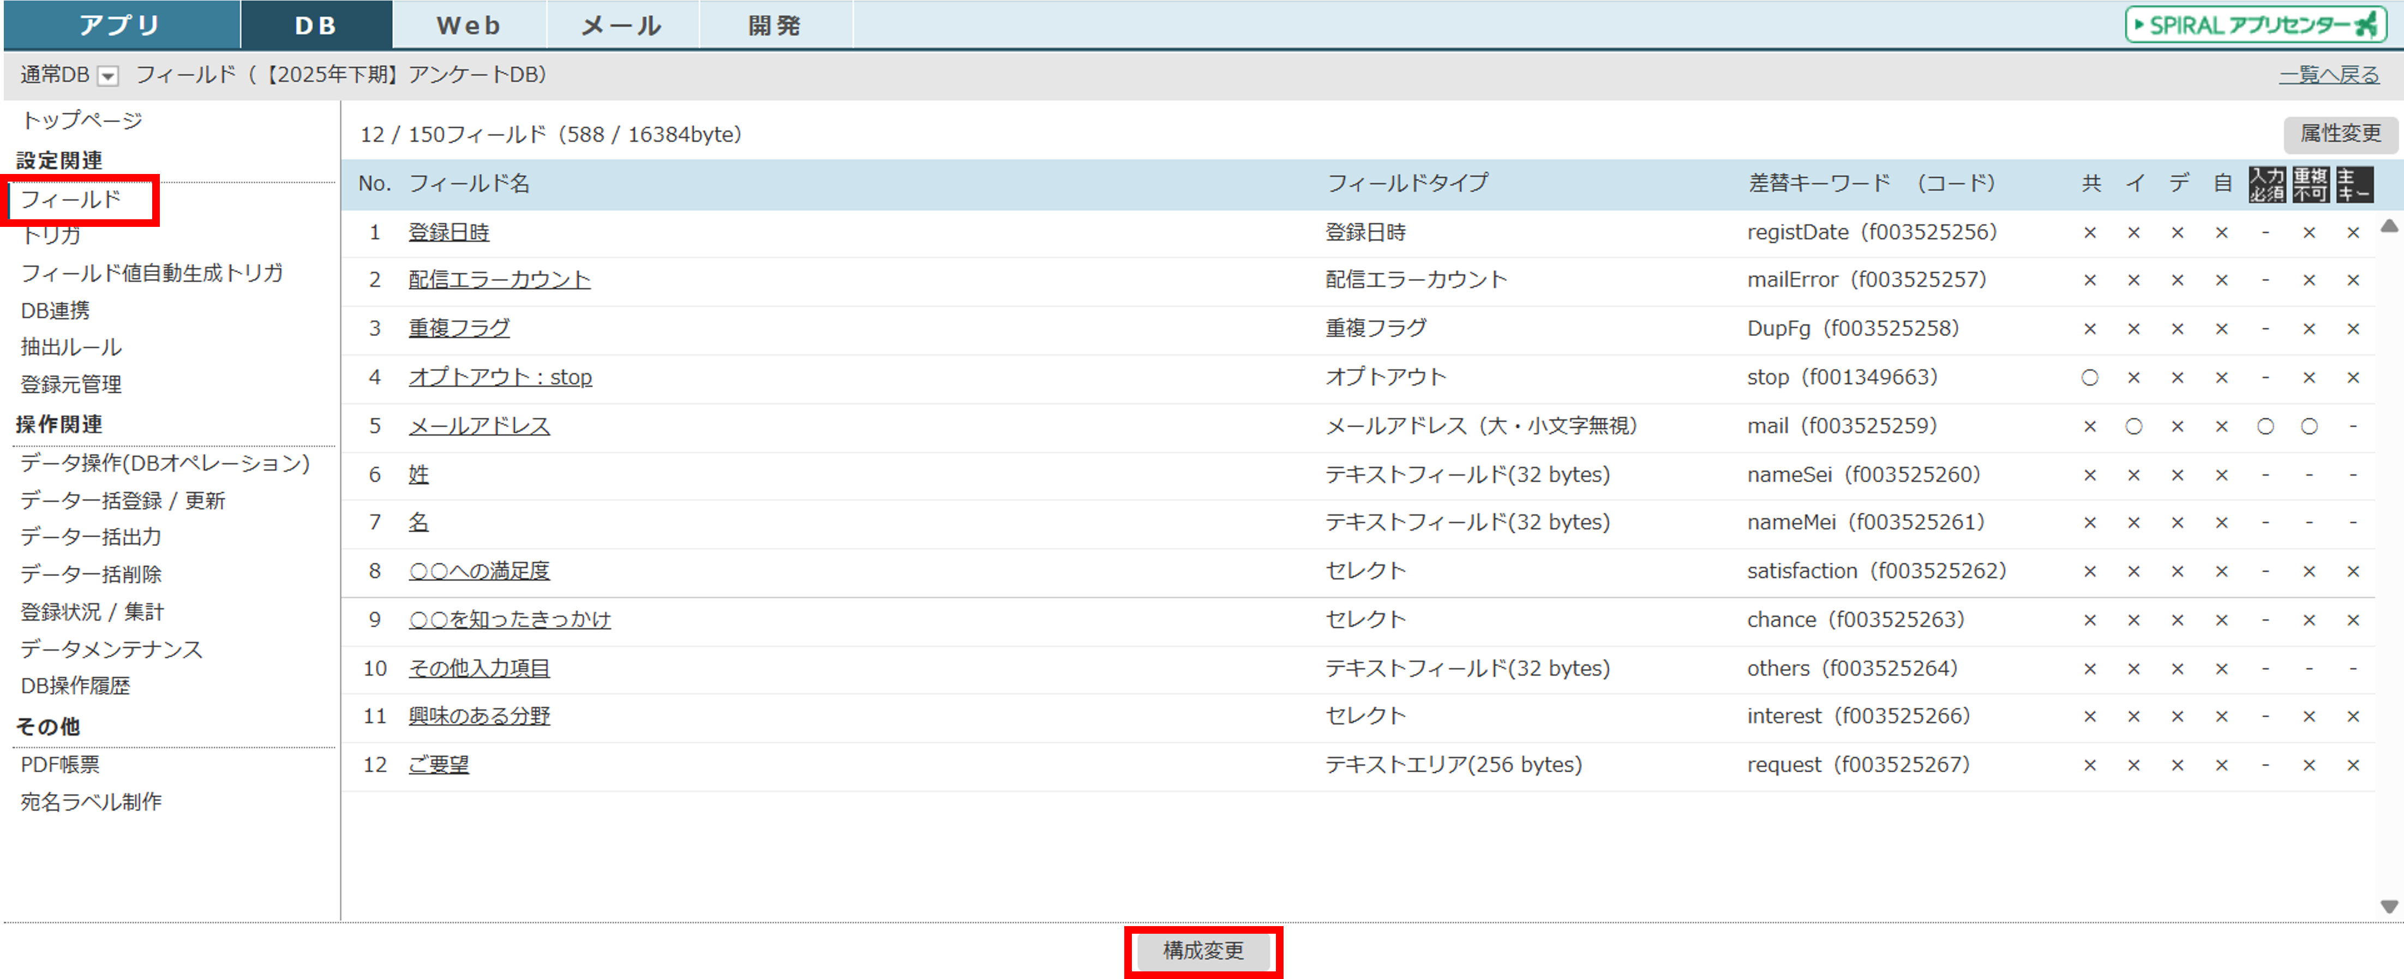Switch to the メール tab
Image resolution: width=2404 pixels, height=979 pixels.
[621, 25]
